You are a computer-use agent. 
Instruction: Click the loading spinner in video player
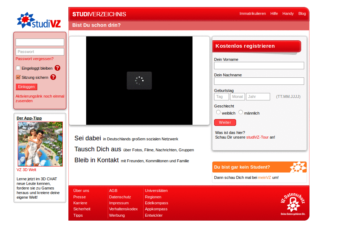tap(139, 81)
